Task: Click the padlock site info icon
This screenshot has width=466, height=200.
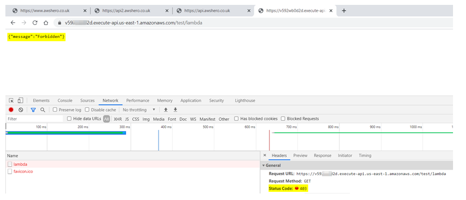Action: (x=60, y=23)
